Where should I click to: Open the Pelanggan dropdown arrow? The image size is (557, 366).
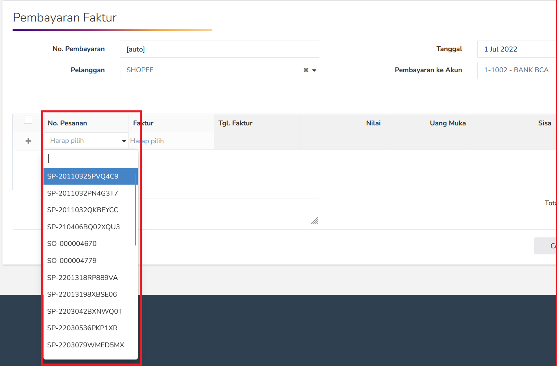[314, 70]
